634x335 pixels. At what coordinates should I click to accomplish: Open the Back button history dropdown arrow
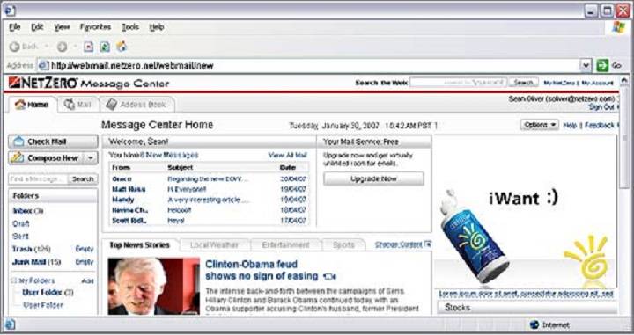tap(46, 47)
